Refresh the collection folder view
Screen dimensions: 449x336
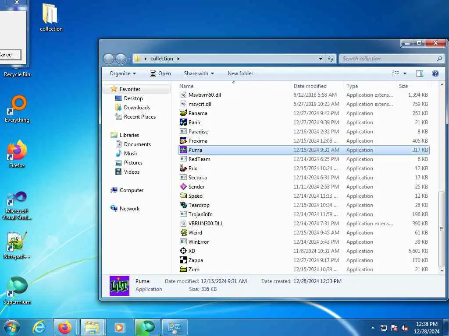[x=331, y=59]
